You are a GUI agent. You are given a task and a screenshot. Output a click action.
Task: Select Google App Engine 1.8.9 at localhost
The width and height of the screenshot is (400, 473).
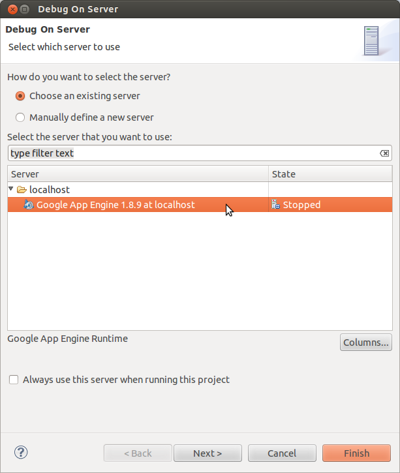pos(115,205)
